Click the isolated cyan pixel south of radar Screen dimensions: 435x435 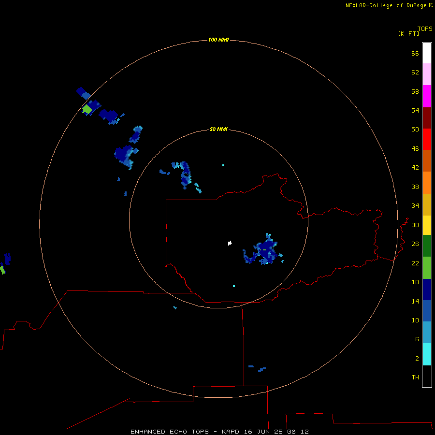(x=234, y=286)
